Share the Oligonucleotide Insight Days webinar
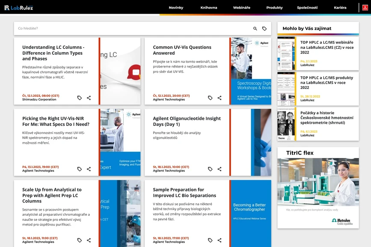Viewport: 371px width, 247px height. 220,169
